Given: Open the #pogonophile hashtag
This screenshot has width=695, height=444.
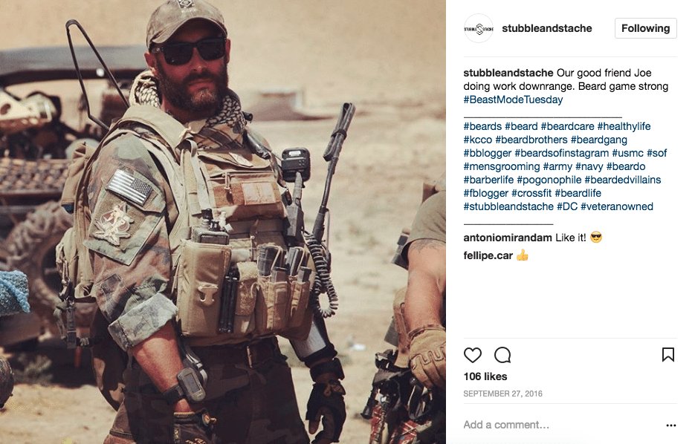Looking at the screenshot, I should [549, 180].
